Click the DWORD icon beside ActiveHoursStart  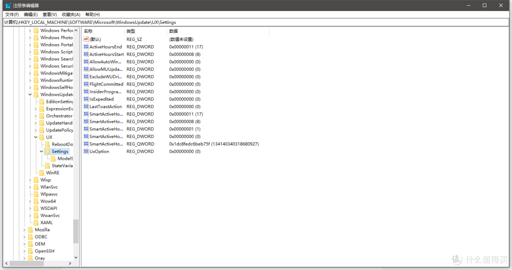point(86,54)
